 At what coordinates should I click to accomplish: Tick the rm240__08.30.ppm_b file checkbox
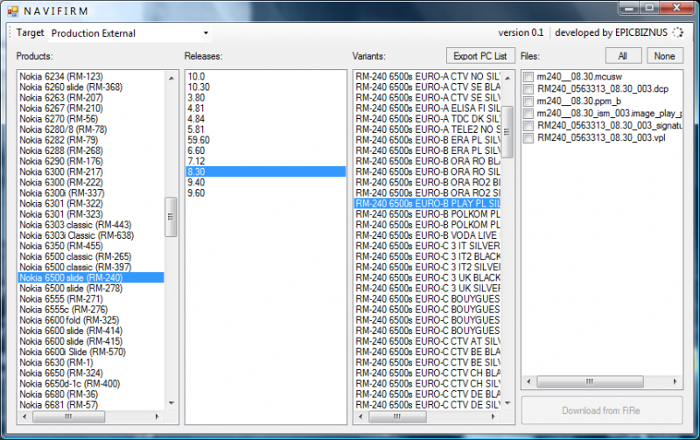click(528, 101)
